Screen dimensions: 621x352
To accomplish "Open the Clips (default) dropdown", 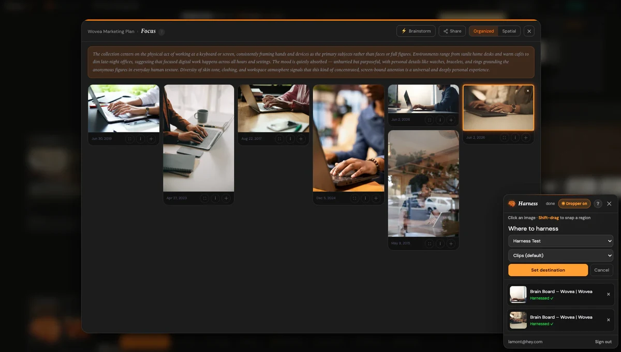I will click(x=560, y=255).
